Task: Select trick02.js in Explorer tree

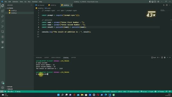Action: pyautogui.click(x=14, y=13)
